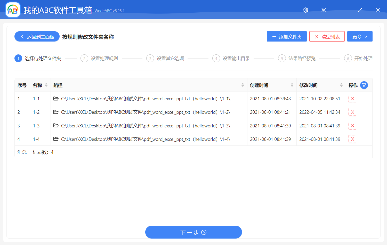Click step 4 设置输出目录 indicator

click(x=216, y=58)
